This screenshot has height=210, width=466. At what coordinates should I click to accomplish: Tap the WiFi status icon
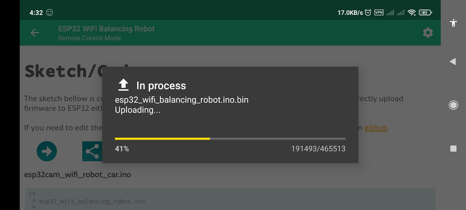412,12
